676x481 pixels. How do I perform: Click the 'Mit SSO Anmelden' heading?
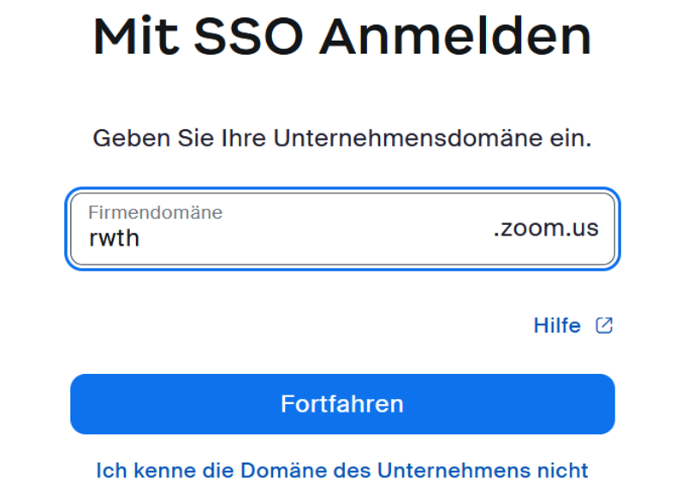pos(342,37)
